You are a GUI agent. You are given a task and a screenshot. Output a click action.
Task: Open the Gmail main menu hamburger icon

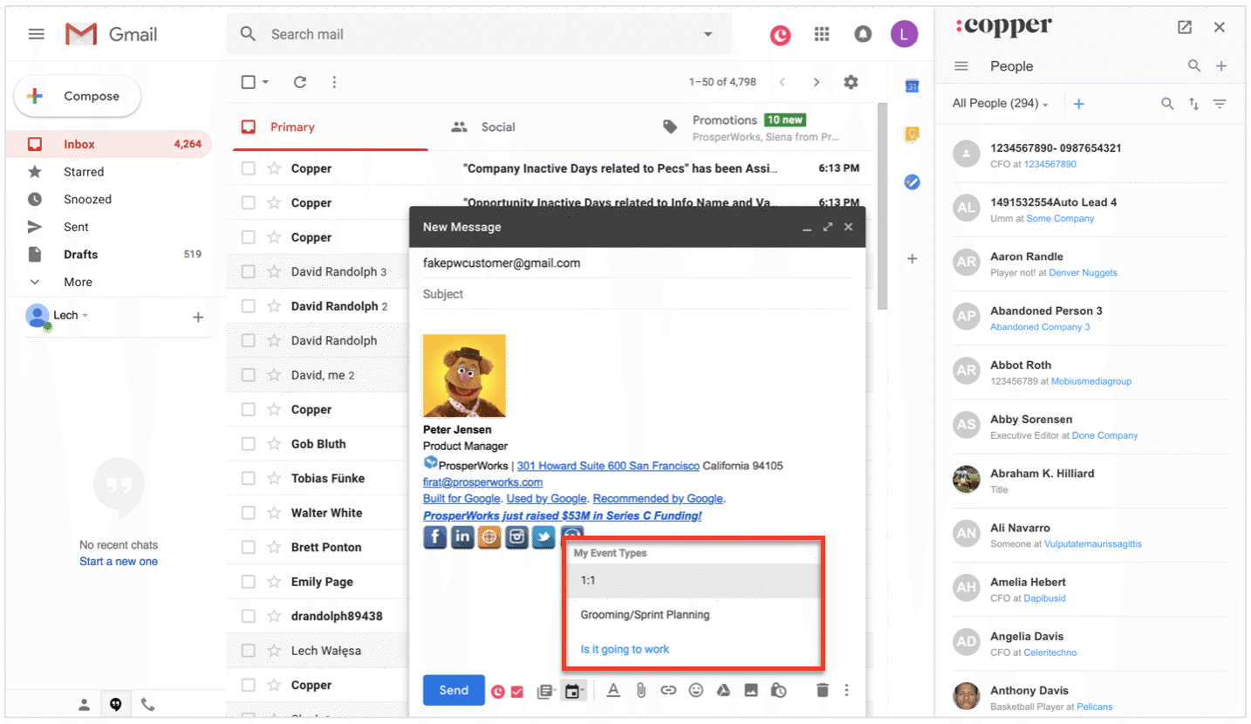tap(36, 34)
